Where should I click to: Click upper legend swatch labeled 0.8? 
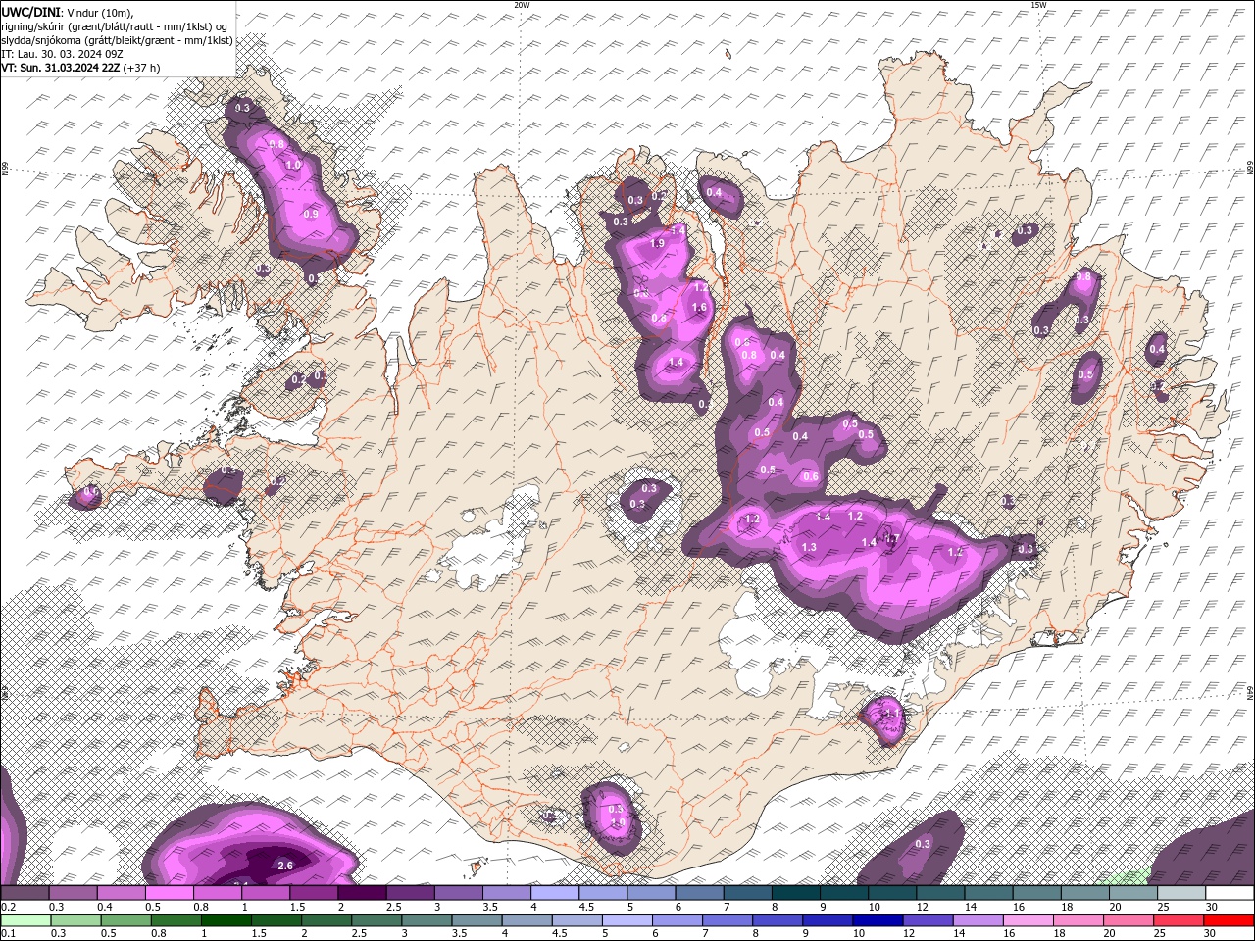pos(218,893)
